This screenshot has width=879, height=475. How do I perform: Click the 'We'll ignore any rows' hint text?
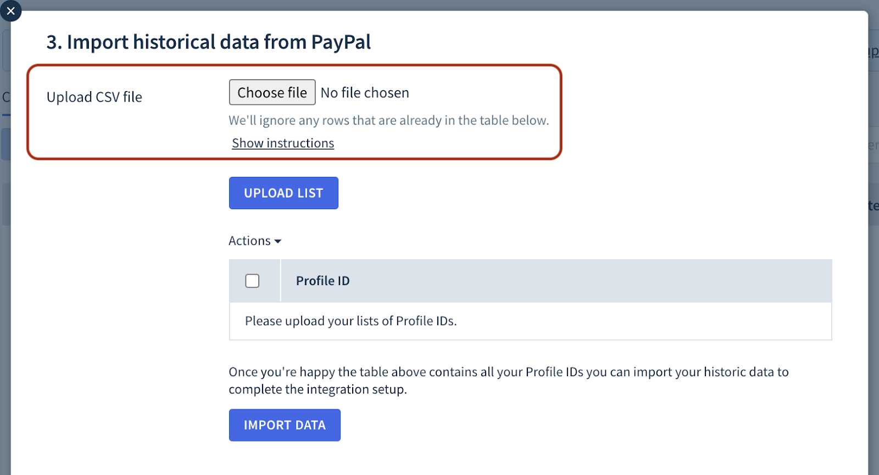(x=389, y=120)
